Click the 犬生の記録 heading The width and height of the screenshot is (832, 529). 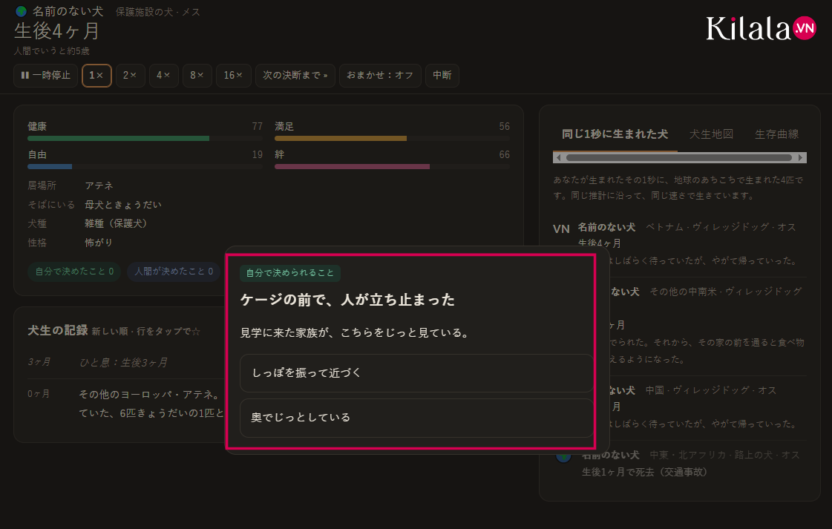58,331
